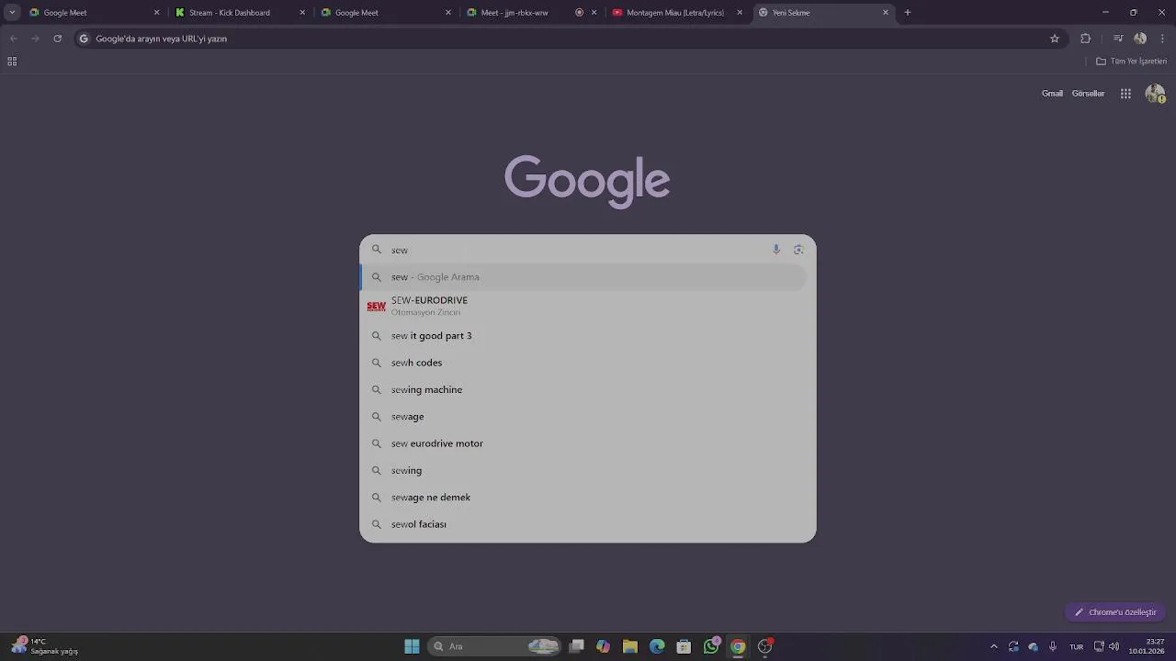This screenshot has height=661, width=1176.
Task: Open the Görseller link
Action: click(x=1088, y=94)
